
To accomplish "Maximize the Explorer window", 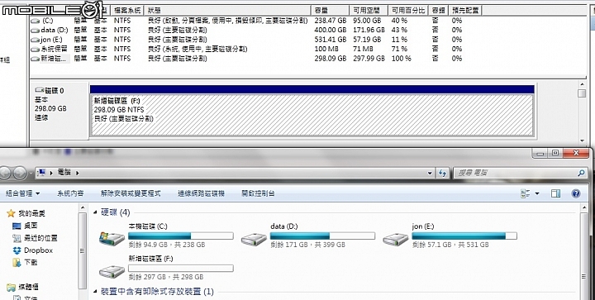I will [x=555, y=153].
